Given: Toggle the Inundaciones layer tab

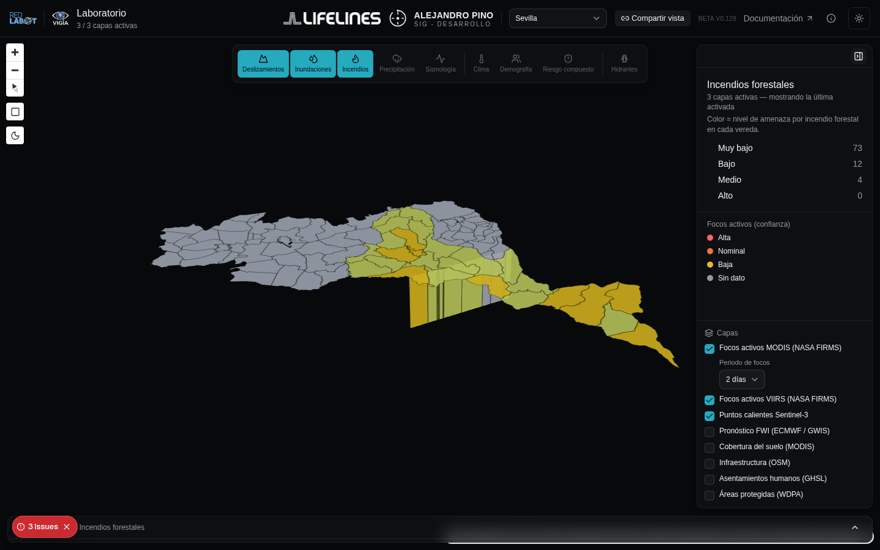Looking at the screenshot, I should pos(313,64).
